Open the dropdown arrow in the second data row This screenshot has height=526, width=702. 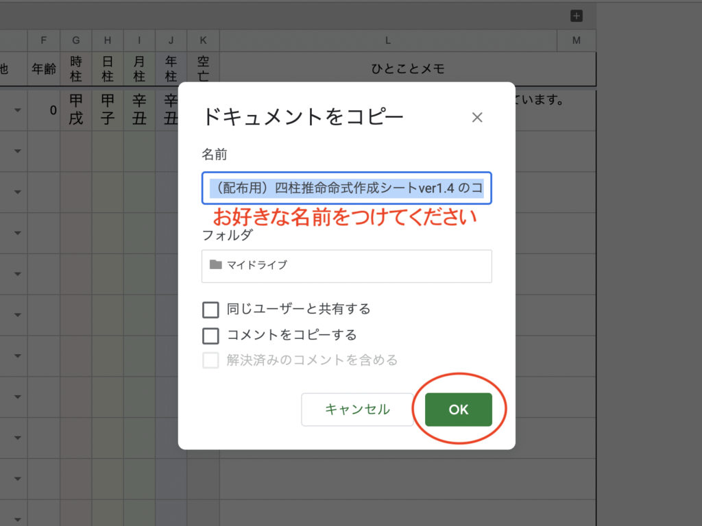pos(17,151)
